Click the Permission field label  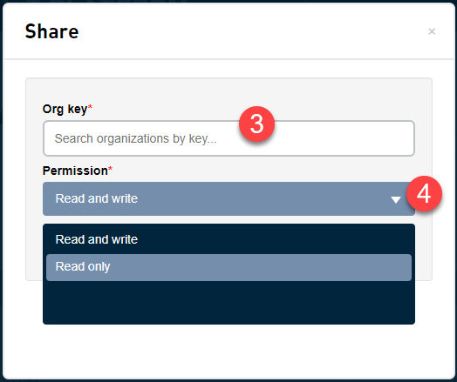(x=75, y=171)
